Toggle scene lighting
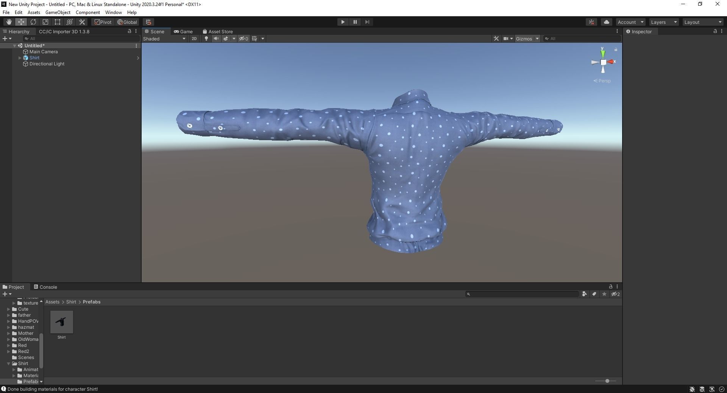 pos(206,39)
